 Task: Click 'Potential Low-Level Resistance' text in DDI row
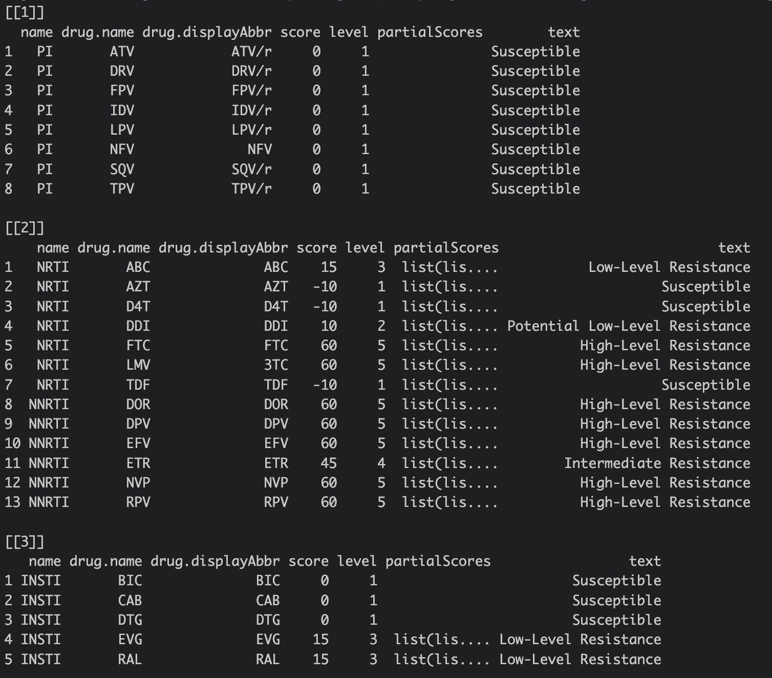[629, 326]
